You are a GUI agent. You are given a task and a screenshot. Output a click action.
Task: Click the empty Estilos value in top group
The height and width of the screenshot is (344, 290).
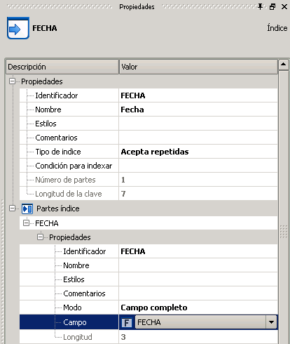[x=198, y=124]
